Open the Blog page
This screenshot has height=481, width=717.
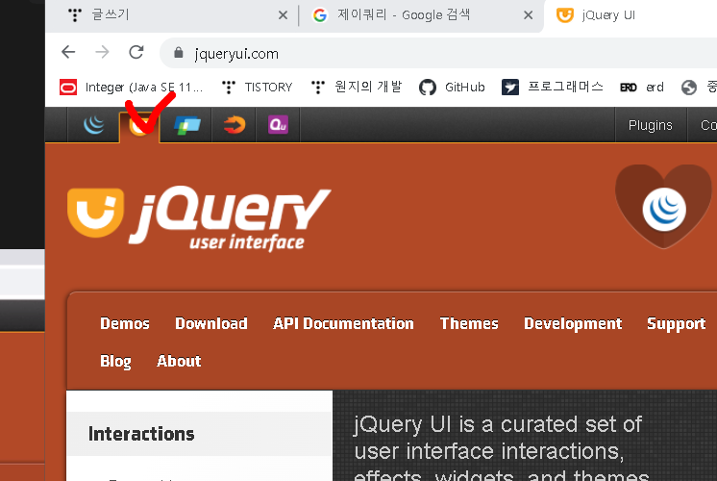(x=115, y=361)
